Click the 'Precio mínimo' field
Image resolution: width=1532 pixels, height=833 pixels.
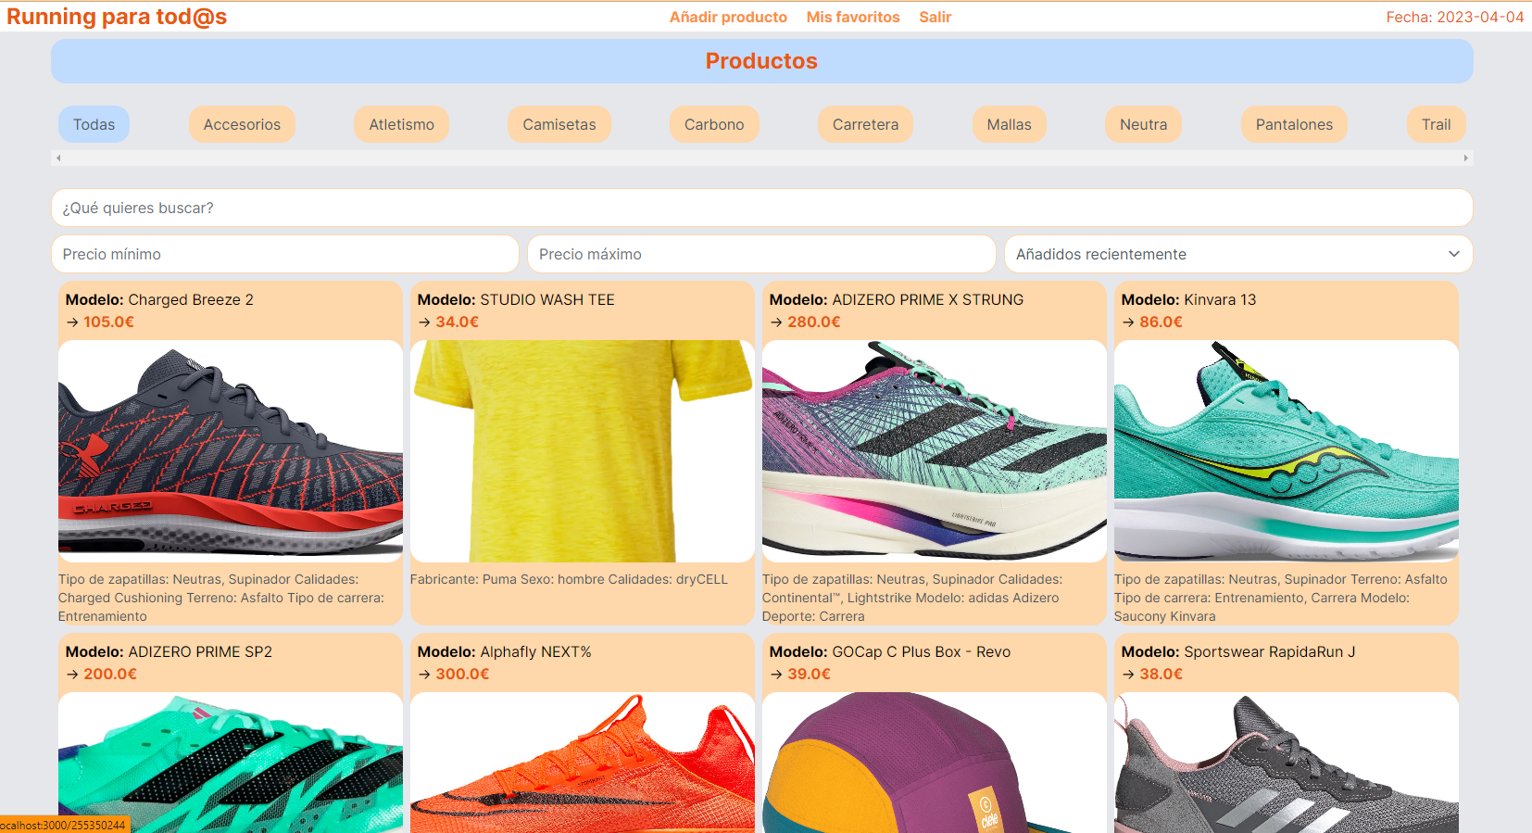tap(285, 254)
